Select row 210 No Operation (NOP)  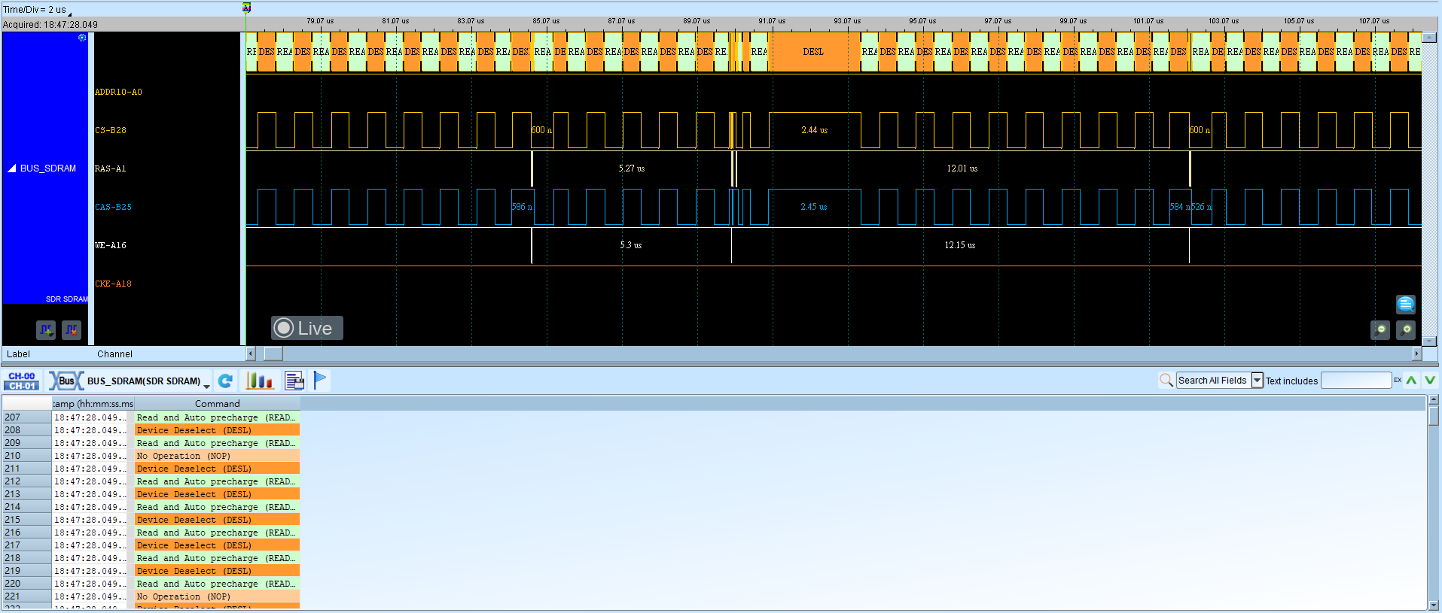point(151,456)
